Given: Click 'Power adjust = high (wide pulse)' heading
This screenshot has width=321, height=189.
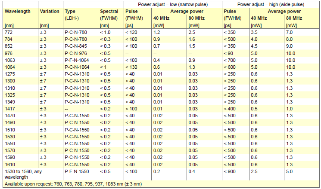Looking at the screenshot, I should pyautogui.click(x=271, y=4).
